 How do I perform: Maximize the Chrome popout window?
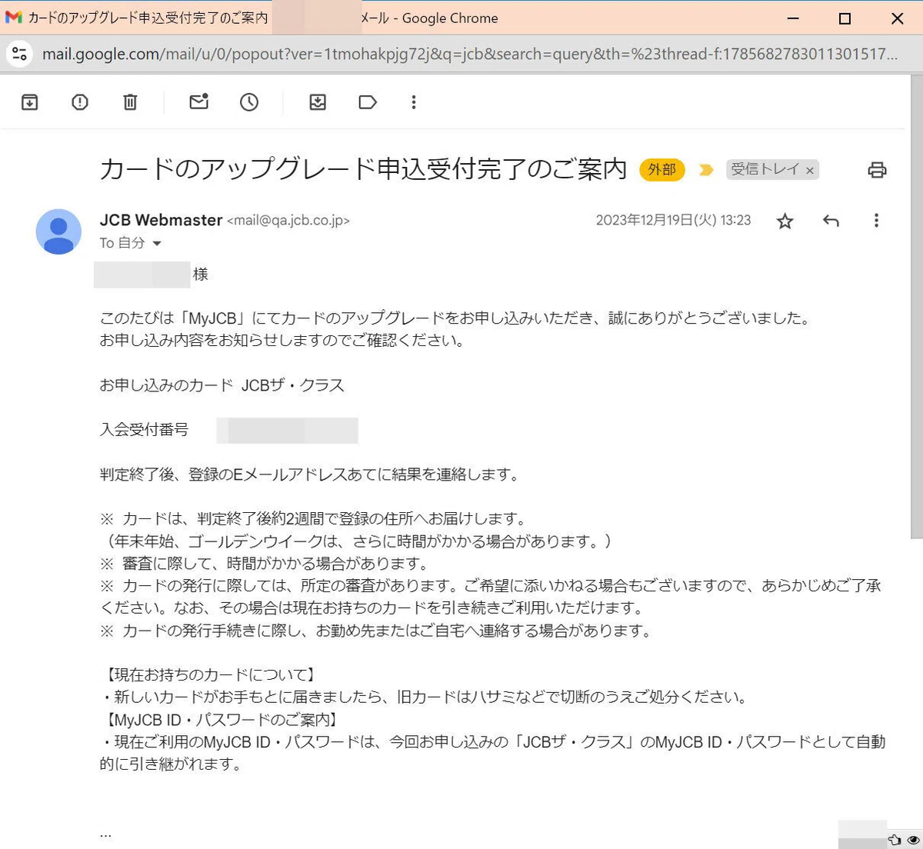(x=845, y=18)
